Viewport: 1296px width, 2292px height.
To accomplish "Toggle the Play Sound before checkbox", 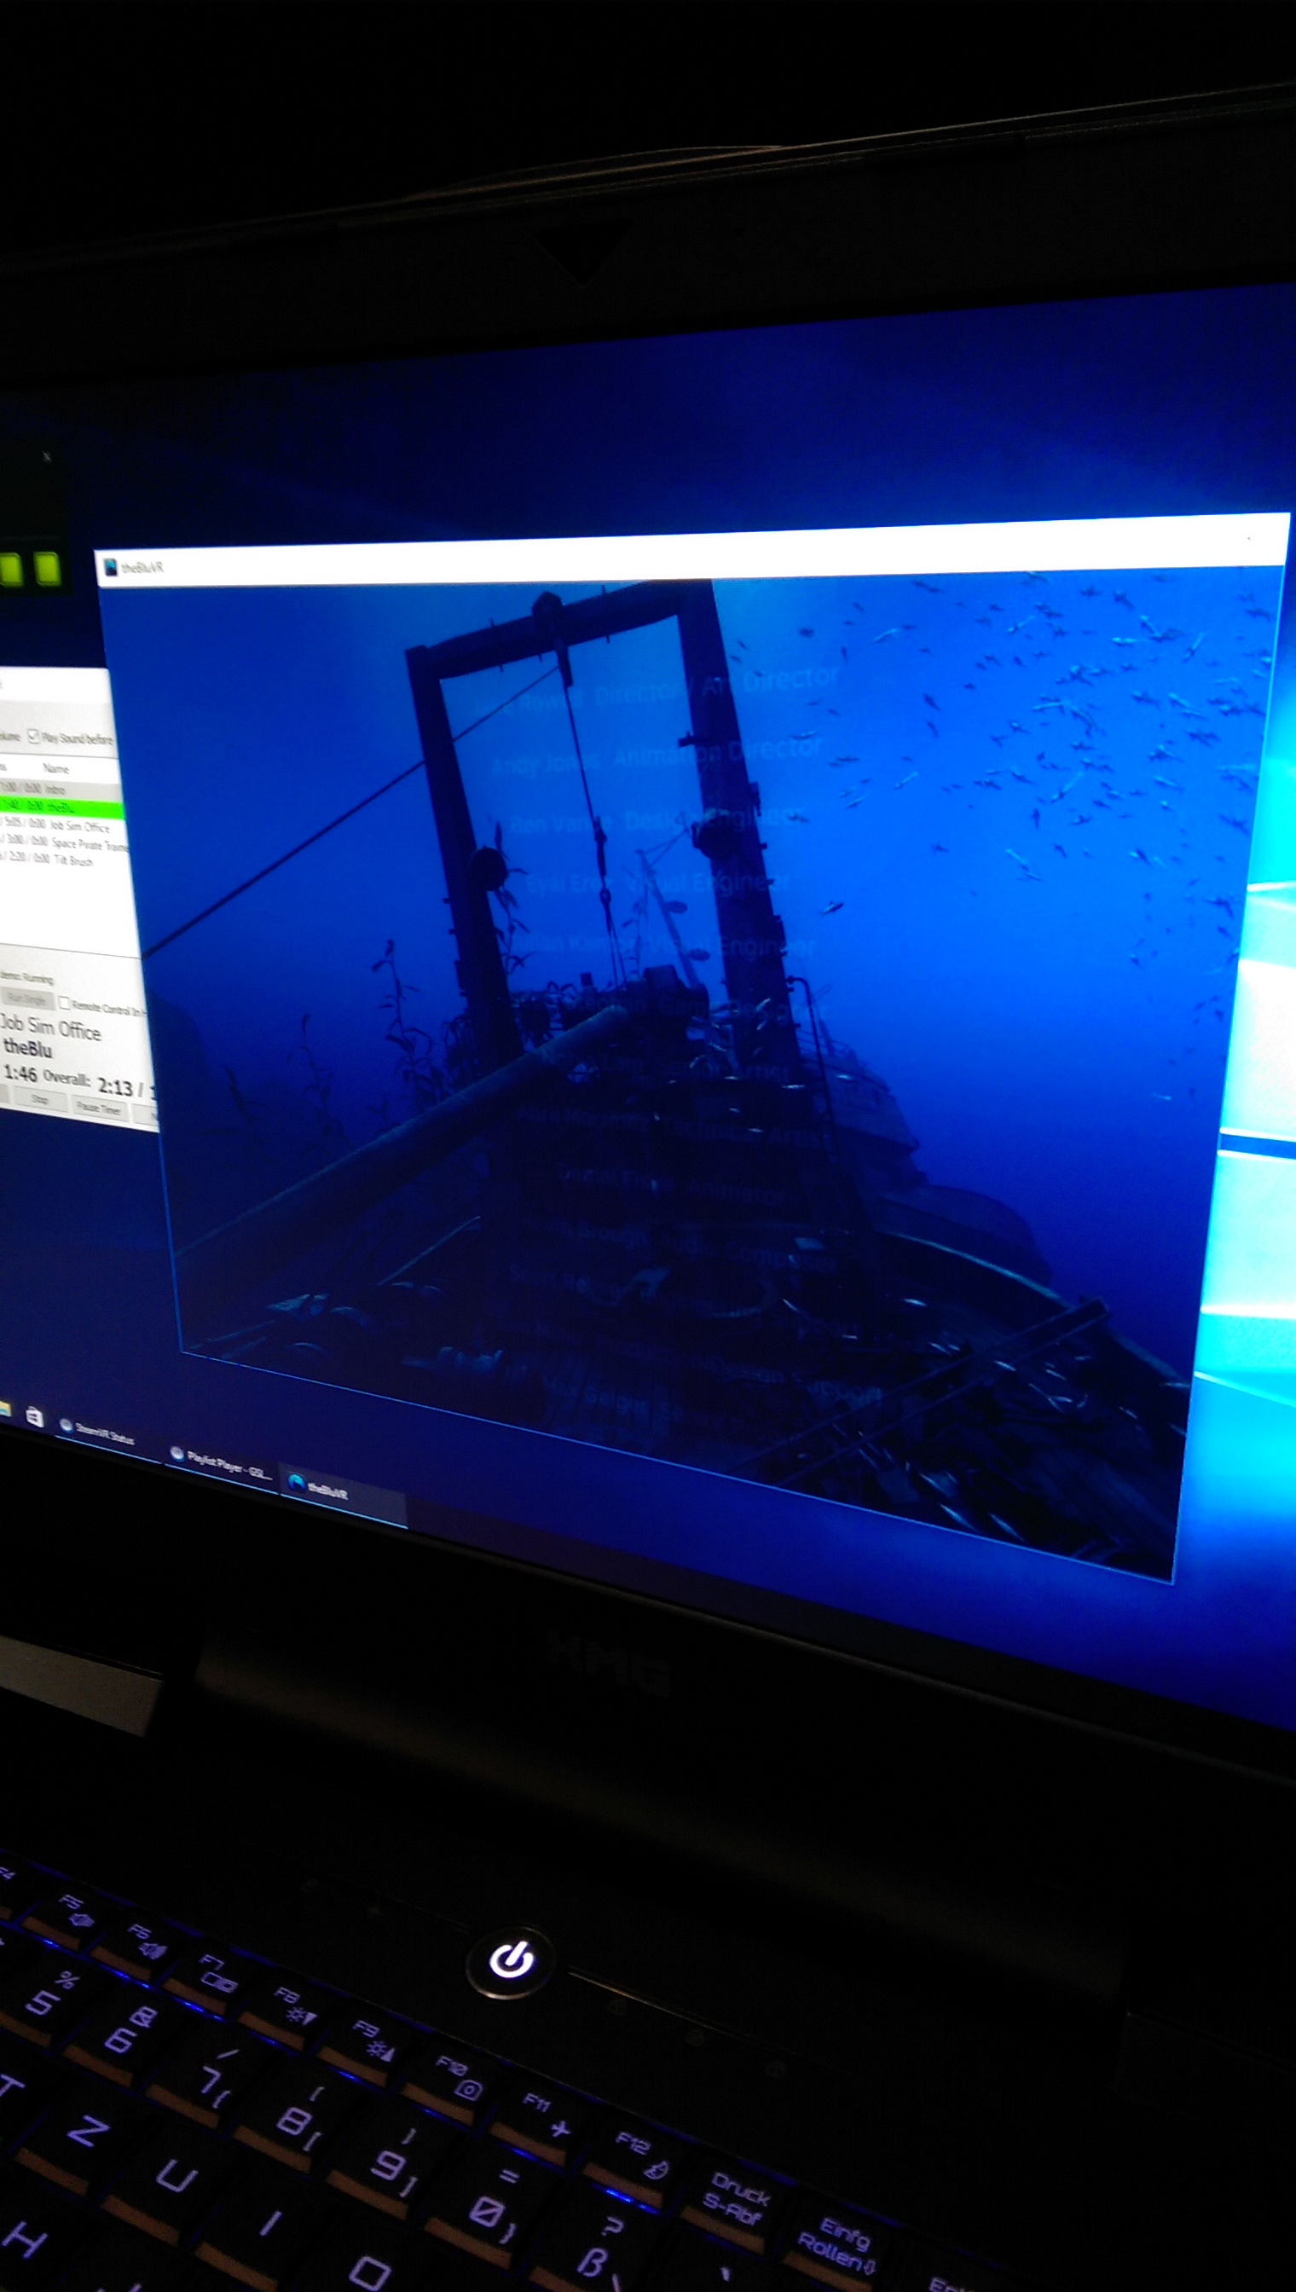I will [x=33, y=736].
